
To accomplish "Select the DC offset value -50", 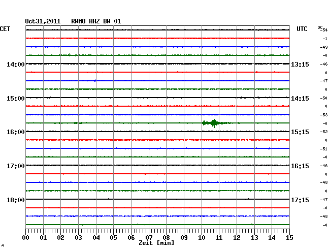I will (x=324, y=98).
